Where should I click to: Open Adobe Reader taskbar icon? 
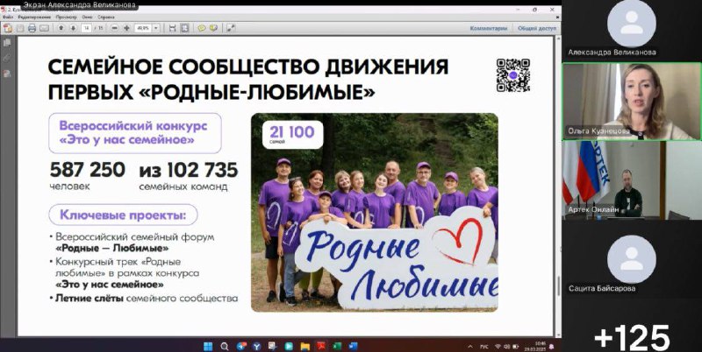point(321,346)
